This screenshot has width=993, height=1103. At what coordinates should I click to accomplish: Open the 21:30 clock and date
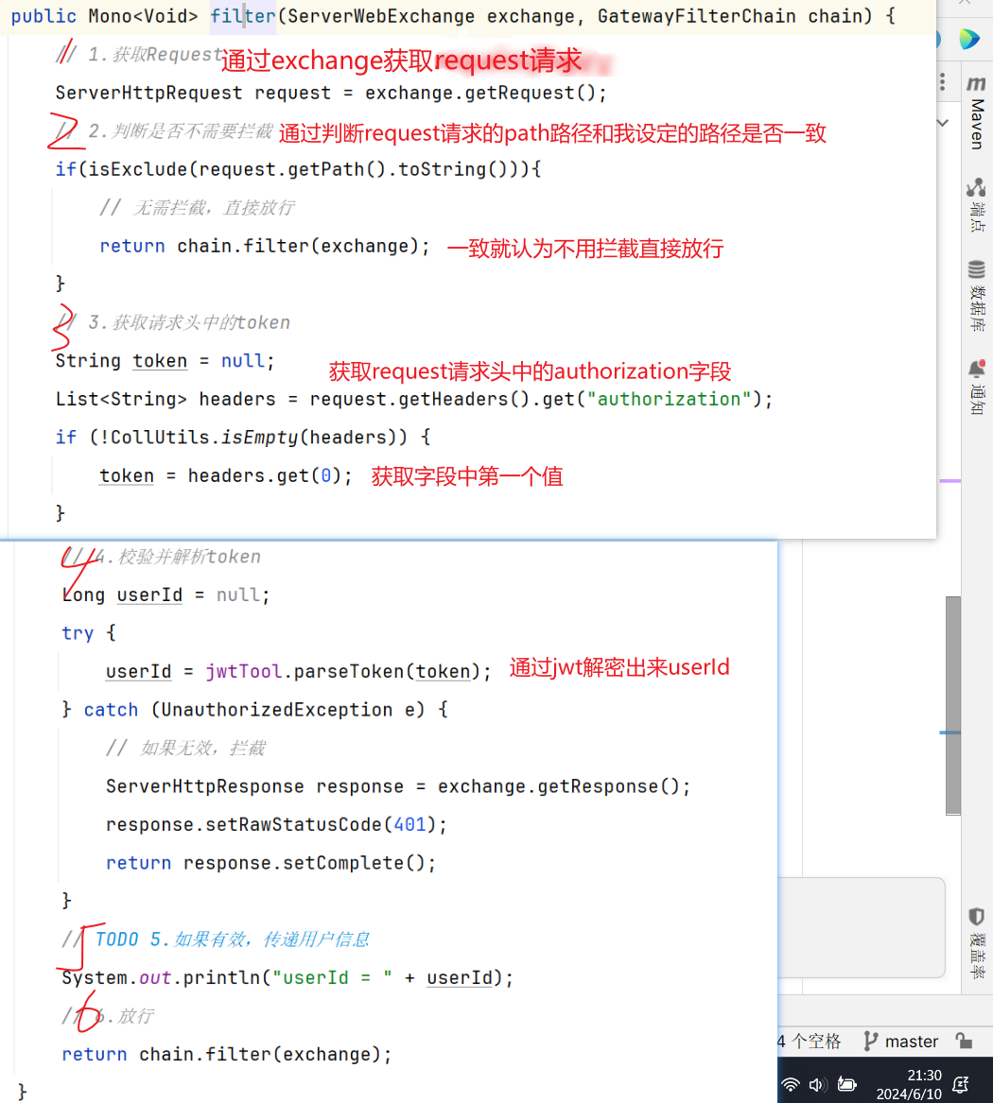pos(909,1085)
